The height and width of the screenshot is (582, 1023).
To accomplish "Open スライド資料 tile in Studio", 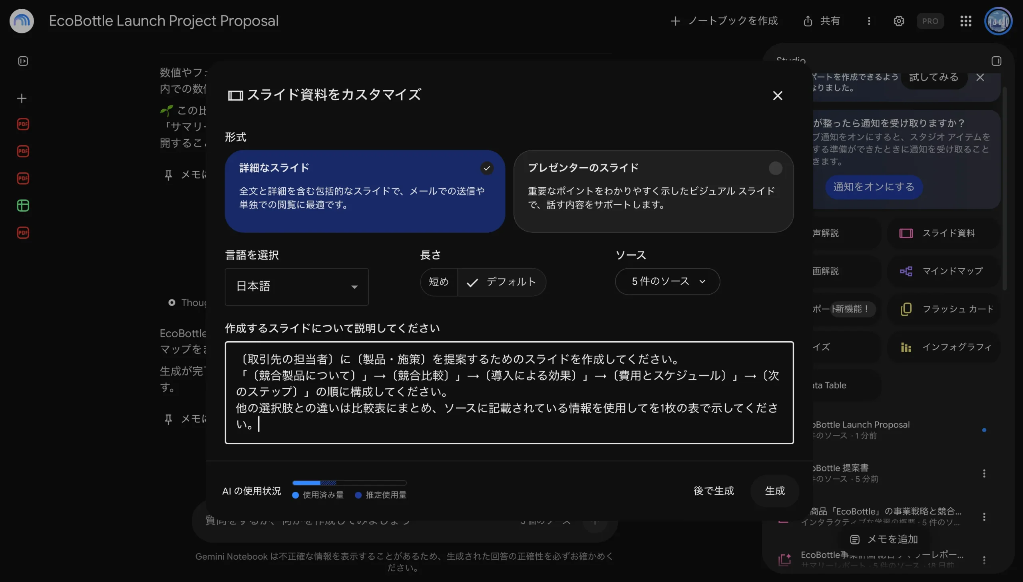I will pos(943,233).
